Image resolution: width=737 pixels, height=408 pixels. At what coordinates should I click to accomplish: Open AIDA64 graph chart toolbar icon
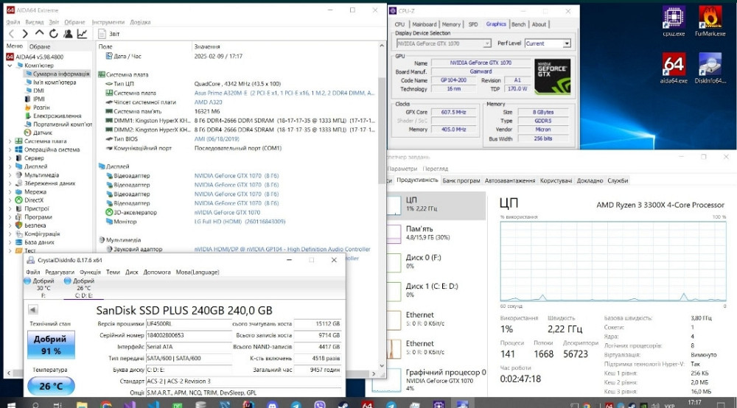83,34
